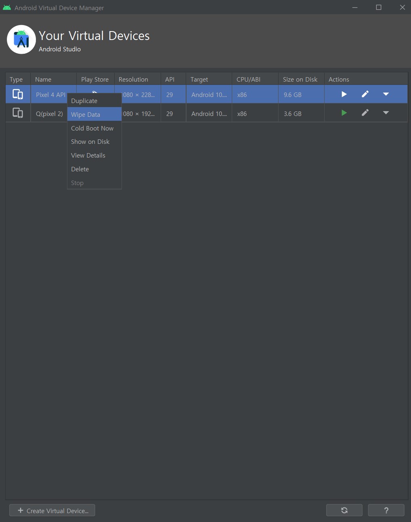Image resolution: width=411 pixels, height=522 pixels.
Task: Click the greyed Stop menu entry
Action: pyautogui.click(x=94, y=183)
